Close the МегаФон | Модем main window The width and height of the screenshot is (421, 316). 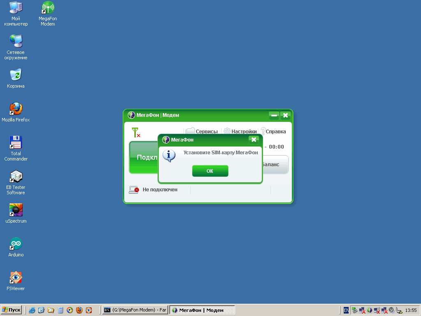[x=286, y=116]
